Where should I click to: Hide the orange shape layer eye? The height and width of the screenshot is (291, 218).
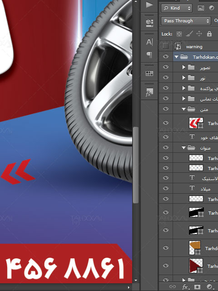[x=166, y=248]
